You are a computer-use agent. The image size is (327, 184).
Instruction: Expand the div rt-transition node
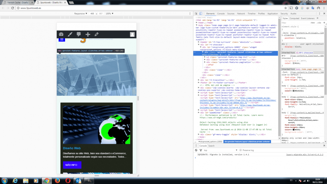pos(199,80)
